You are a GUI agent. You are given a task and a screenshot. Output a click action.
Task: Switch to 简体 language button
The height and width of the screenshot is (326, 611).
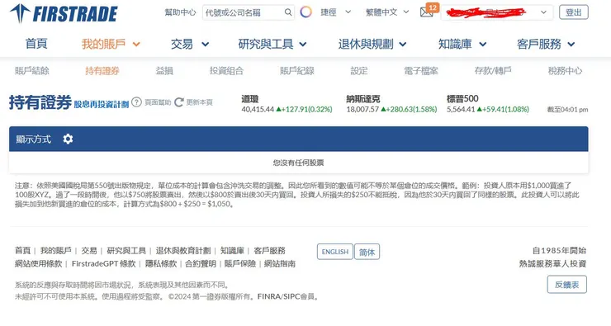click(367, 252)
